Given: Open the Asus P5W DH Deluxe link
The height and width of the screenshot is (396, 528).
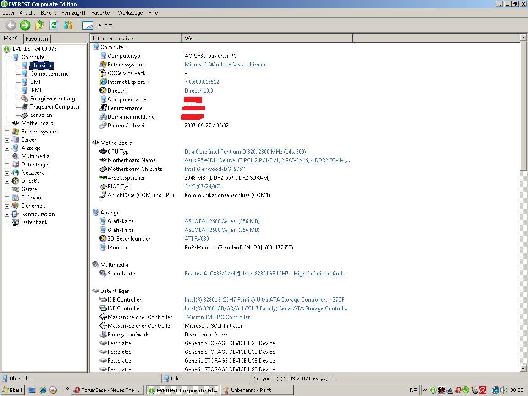Looking at the screenshot, I should pyautogui.click(x=267, y=160).
